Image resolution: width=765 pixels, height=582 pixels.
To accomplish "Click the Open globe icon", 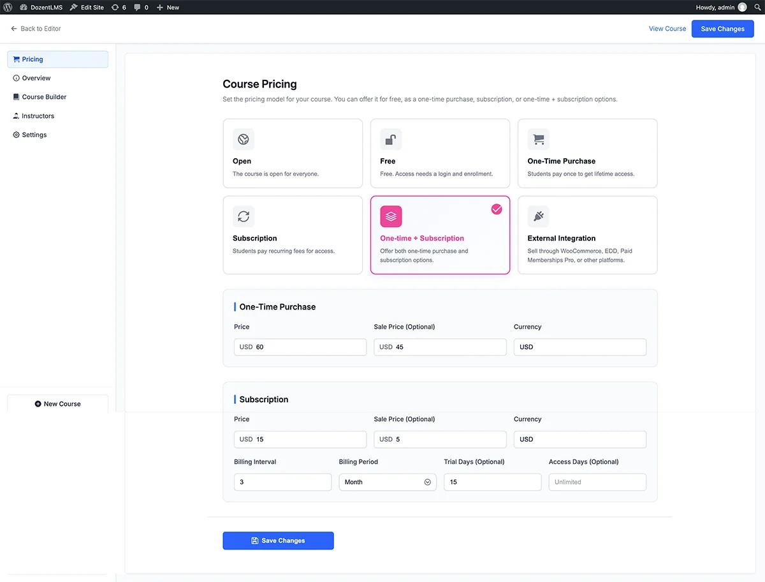I will [244, 139].
